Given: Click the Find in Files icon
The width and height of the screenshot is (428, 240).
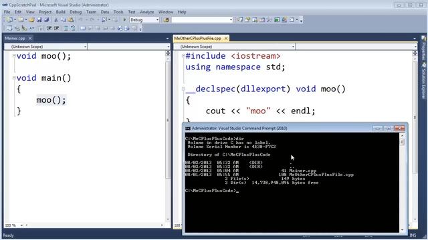Looking at the screenshot, I should [x=166, y=20].
